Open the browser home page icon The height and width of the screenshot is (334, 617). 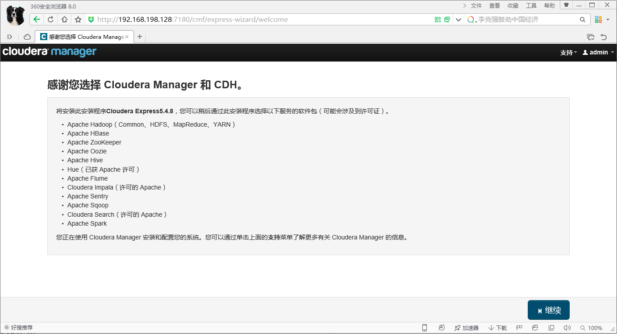(64, 20)
